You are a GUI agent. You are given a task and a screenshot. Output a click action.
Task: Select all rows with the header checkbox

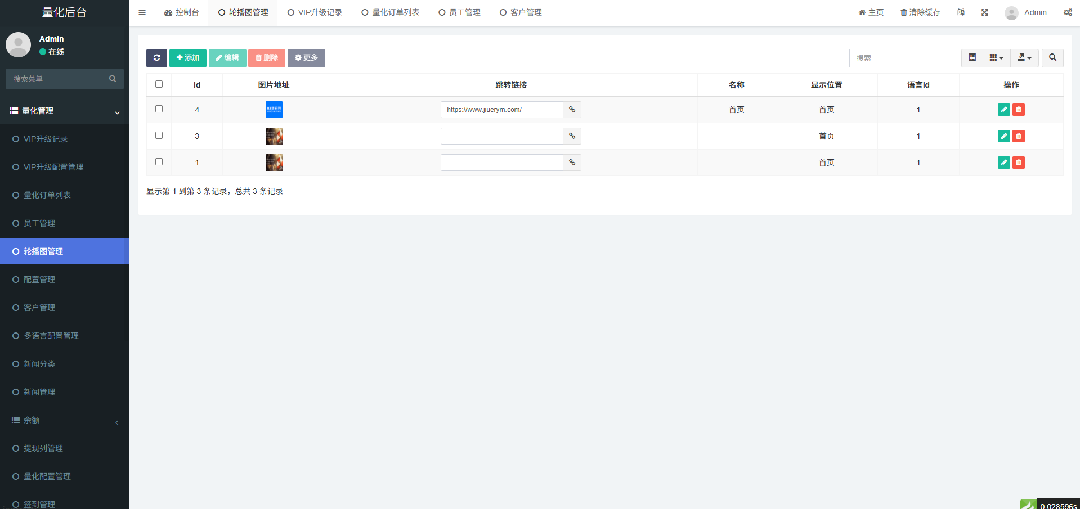159,84
